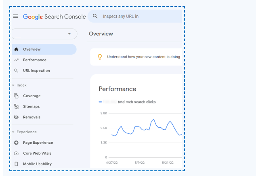Image resolution: width=256 pixels, height=176 pixels.
Task: Click the Coverage pages icon
Action: click(x=16, y=96)
